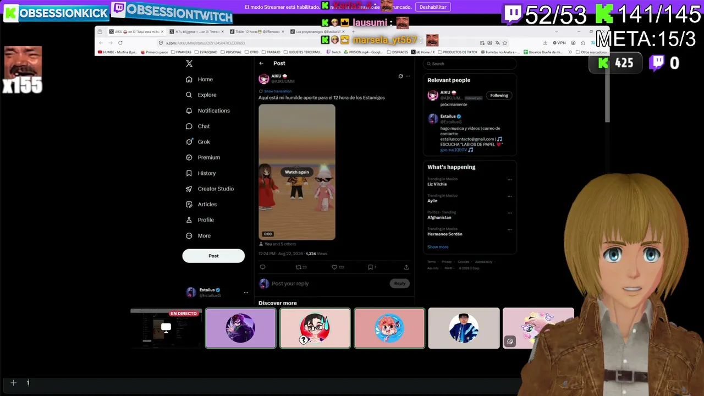Open account menu dots beside Estailus
Image resolution: width=704 pixels, height=396 pixels.
pyautogui.click(x=246, y=293)
